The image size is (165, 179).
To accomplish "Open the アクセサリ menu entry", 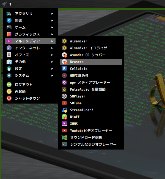I will [30, 13].
